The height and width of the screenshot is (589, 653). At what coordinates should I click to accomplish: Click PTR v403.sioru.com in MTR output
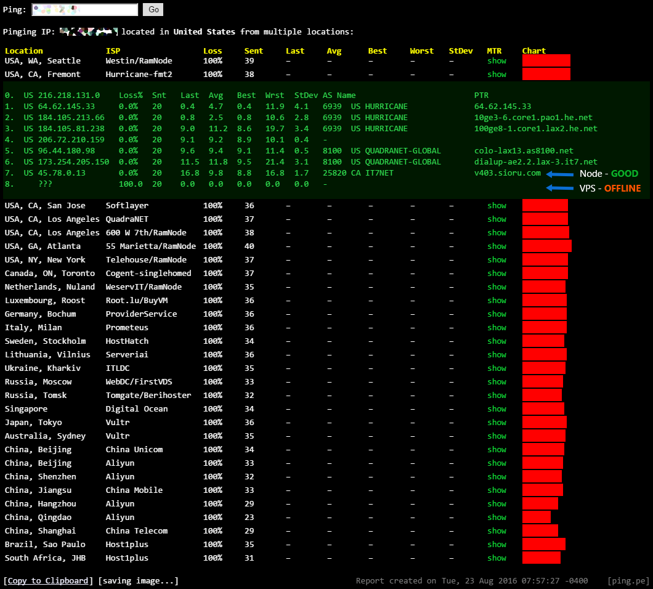[507, 173]
